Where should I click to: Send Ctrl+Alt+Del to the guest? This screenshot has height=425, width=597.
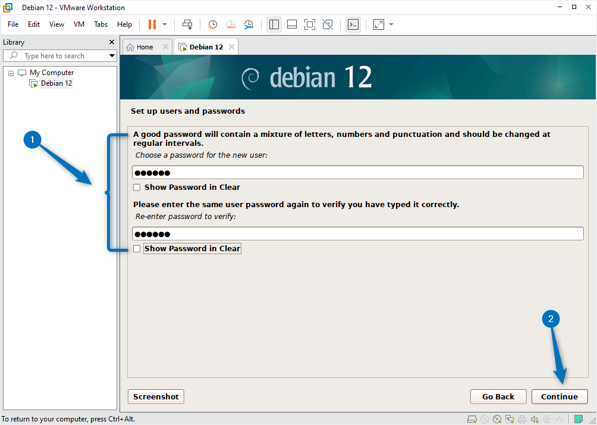tap(187, 24)
